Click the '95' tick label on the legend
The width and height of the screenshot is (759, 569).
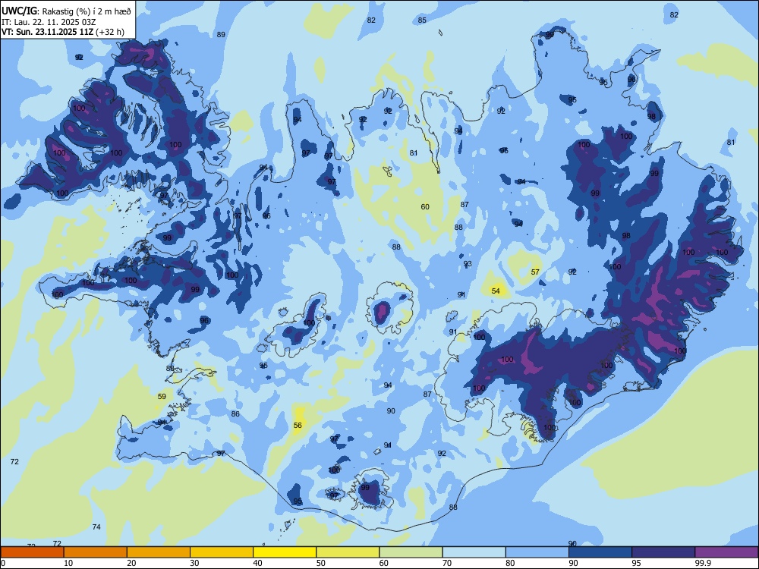coord(637,563)
